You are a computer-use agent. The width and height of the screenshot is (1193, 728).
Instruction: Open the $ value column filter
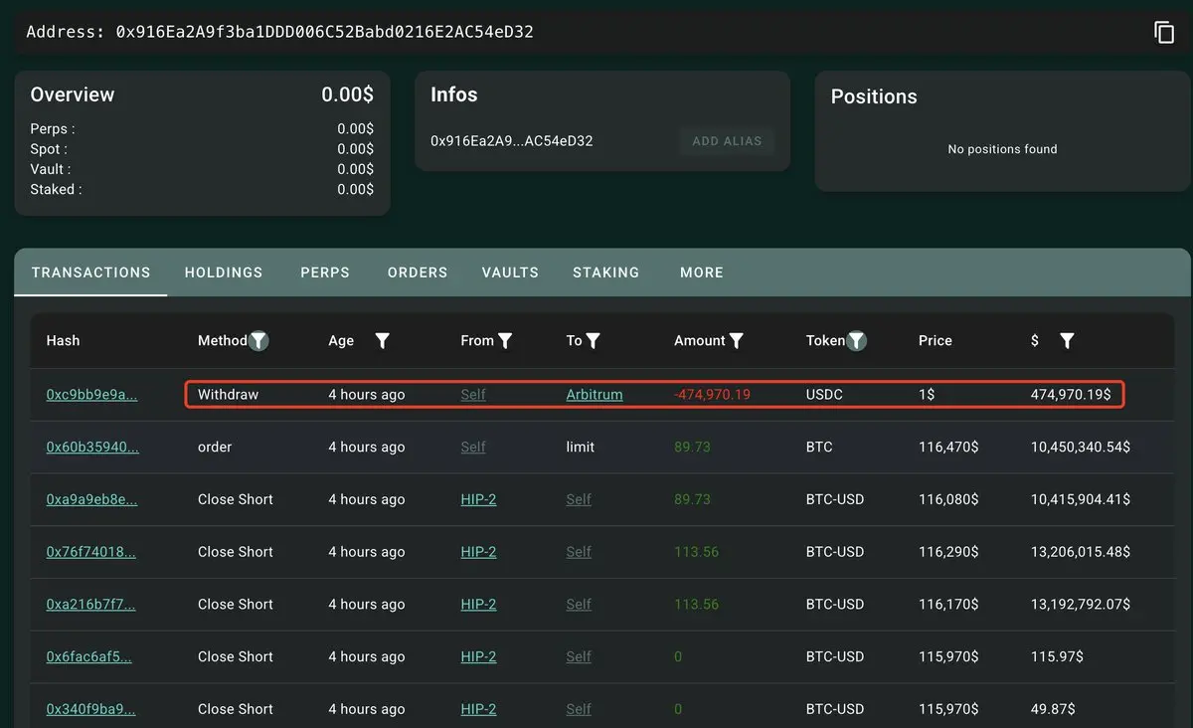tap(1067, 341)
